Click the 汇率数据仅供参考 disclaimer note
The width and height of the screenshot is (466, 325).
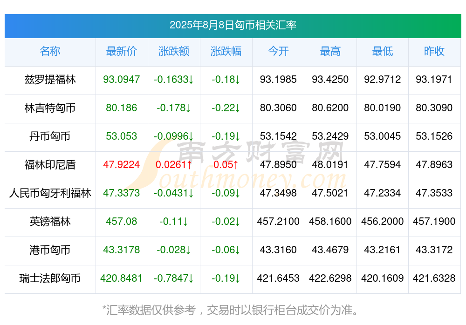coord(230,311)
